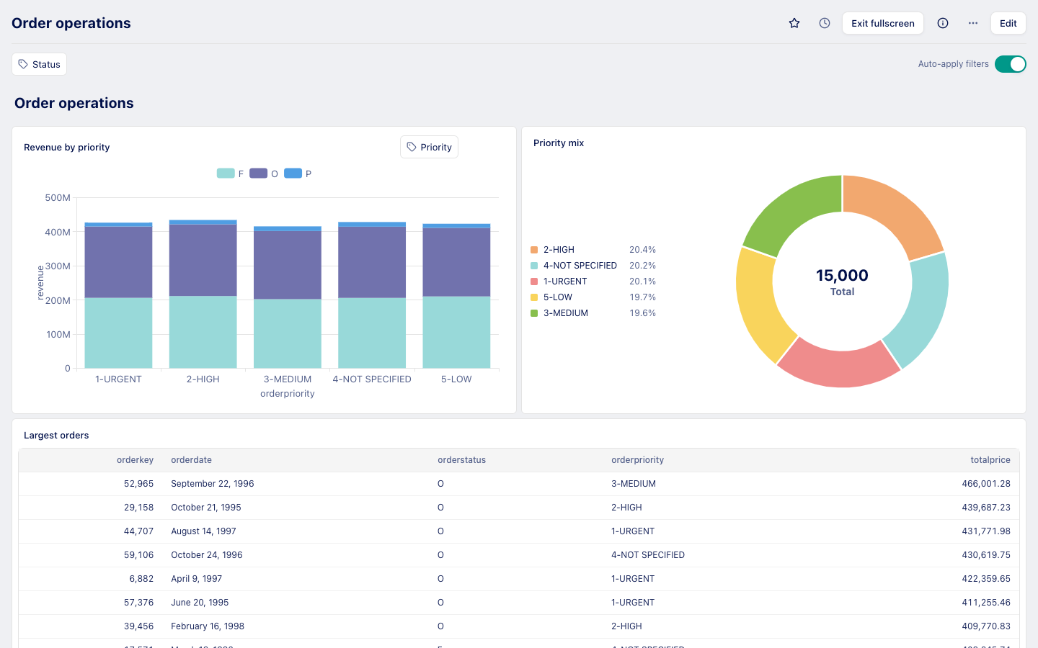Sort by the orderpriority column header
Viewport: 1038px width, 648px height.
click(637, 460)
